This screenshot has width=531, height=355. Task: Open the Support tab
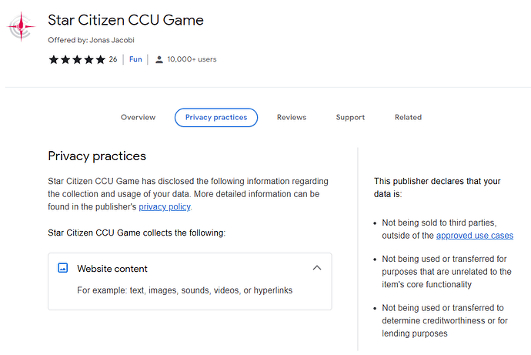350,117
